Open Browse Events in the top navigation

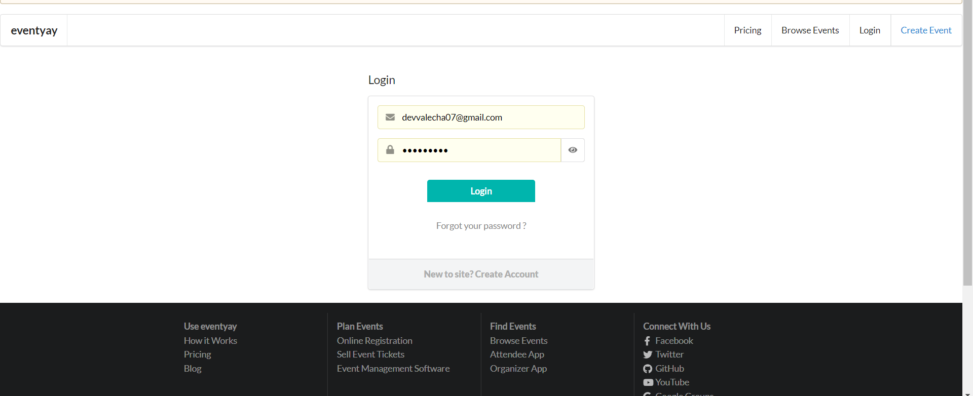click(x=810, y=30)
